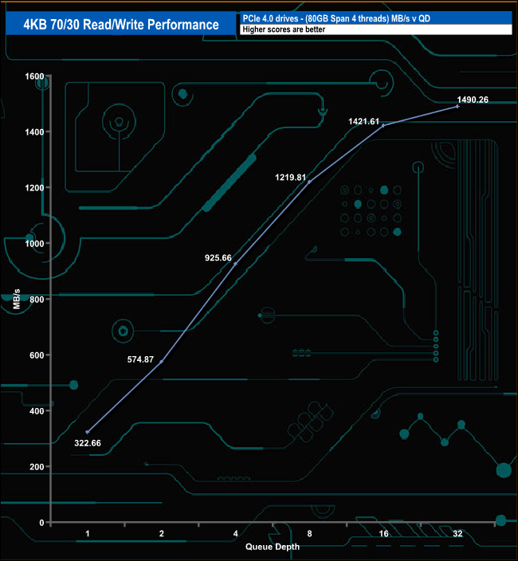The height and width of the screenshot is (561, 518).
Task: Click the 322.66 data label
Action: [x=88, y=443]
